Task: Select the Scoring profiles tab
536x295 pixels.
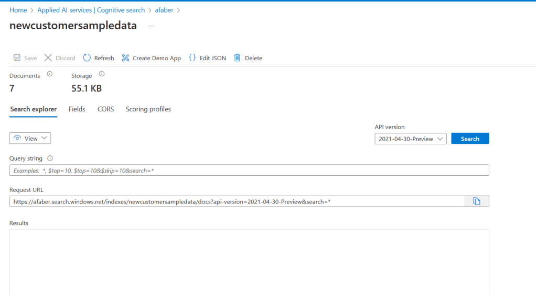Action: point(148,109)
